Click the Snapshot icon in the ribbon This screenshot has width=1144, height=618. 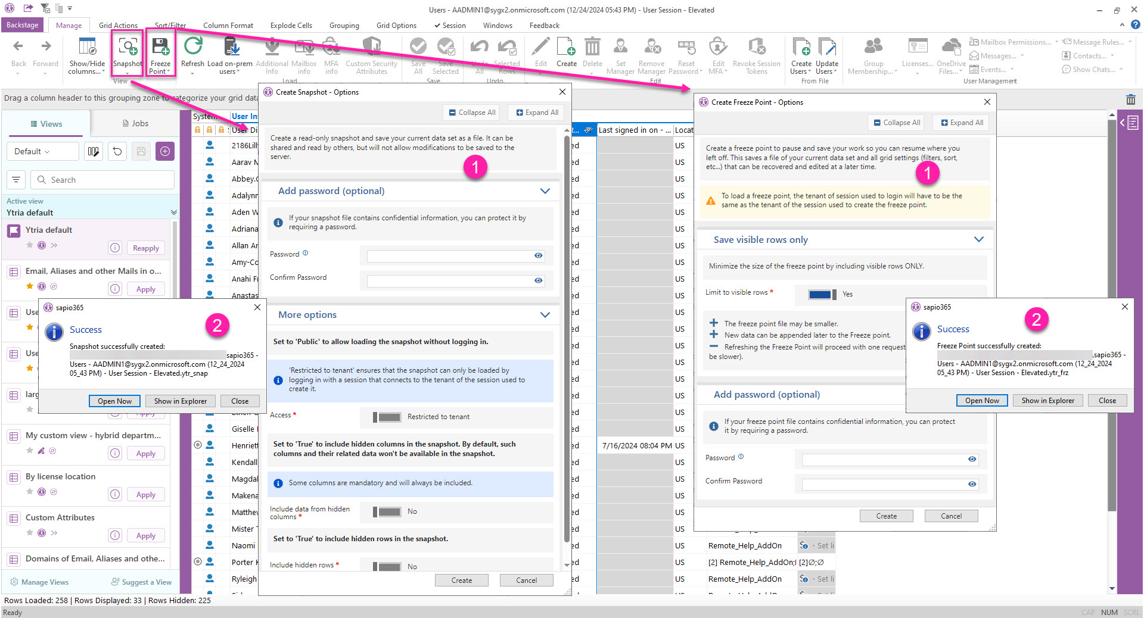[128, 48]
